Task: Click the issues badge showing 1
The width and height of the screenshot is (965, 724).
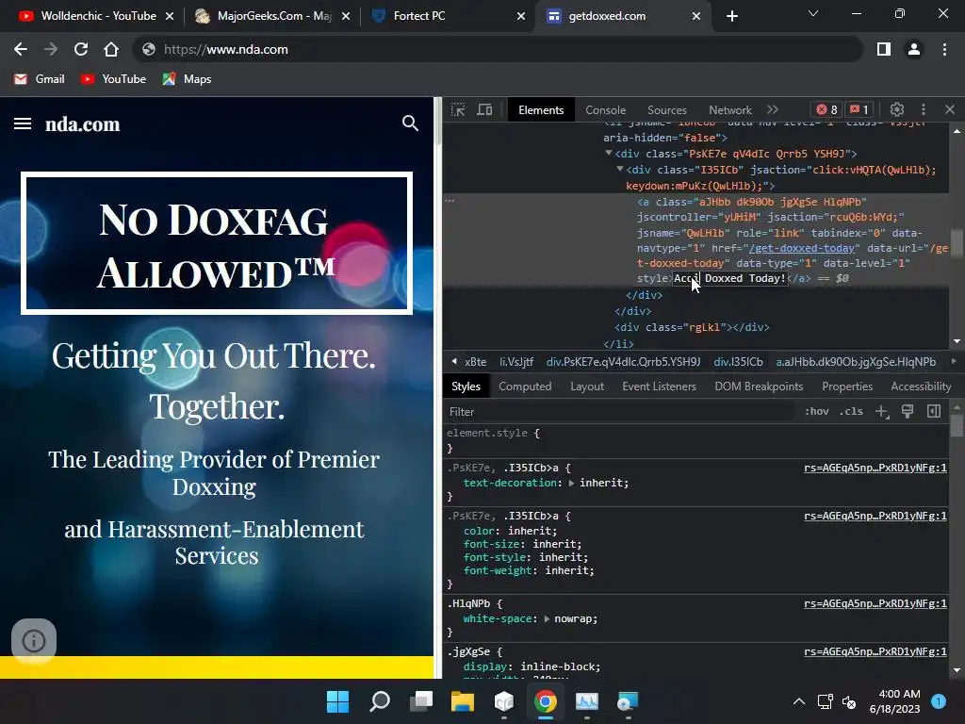Action: pyautogui.click(x=859, y=109)
